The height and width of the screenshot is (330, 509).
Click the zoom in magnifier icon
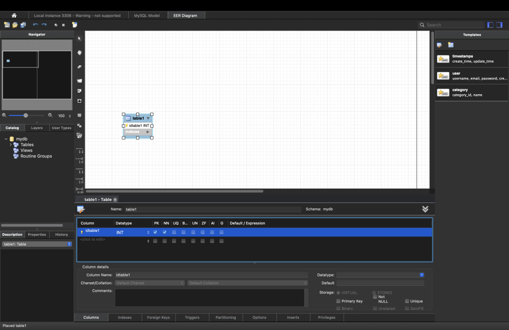pos(50,116)
